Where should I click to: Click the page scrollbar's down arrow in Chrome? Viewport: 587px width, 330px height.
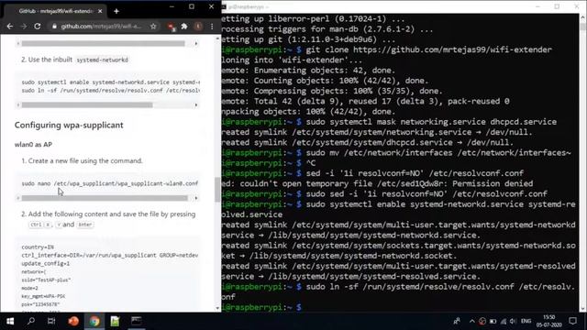point(217,308)
